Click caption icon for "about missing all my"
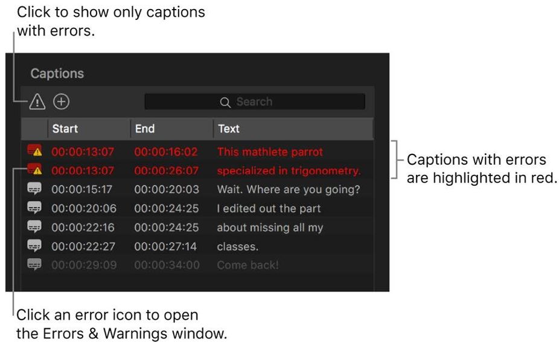The width and height of the screenshot is (559, 342). (x=34, y=227)
